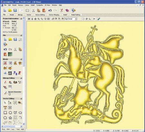The width and height of the screenshot is (145, 132).
Task: Click New Model icon in main toolbar
Action: [5, 10]
